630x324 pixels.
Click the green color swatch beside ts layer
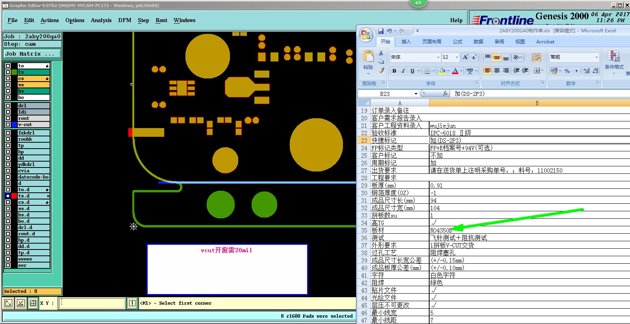[14, 72]
